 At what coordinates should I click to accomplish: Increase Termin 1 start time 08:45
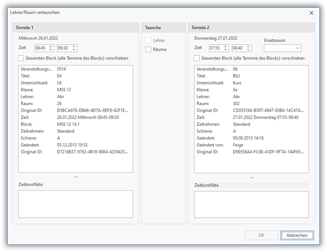(51, 46)
